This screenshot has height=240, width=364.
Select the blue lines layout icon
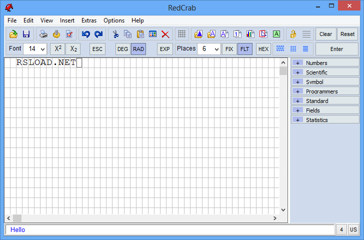[x=305, y=48]
